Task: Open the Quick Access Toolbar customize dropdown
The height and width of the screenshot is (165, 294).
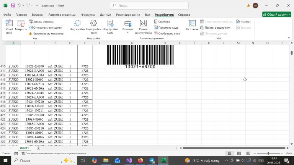Action: coord(37,6)
